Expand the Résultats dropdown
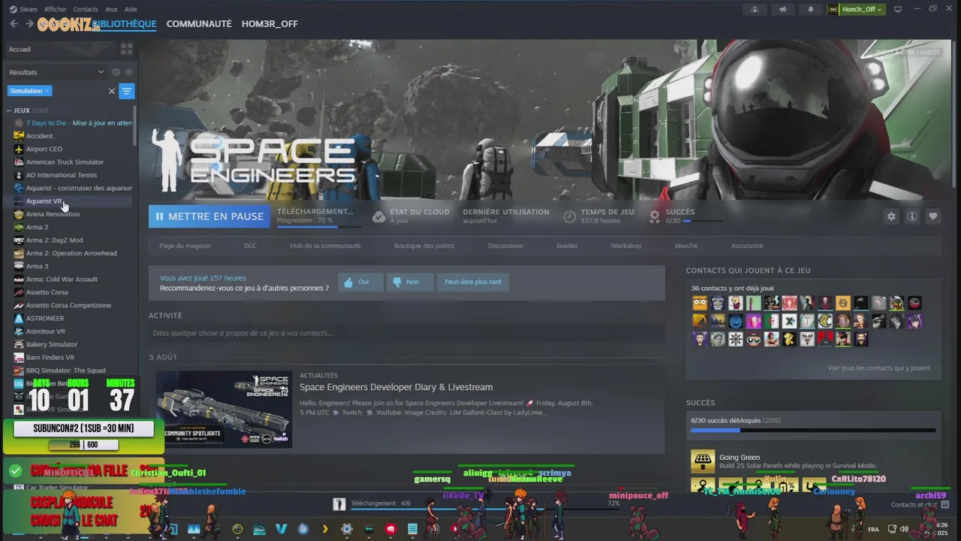Screen dimensions: 961x541 coord(101,72)
